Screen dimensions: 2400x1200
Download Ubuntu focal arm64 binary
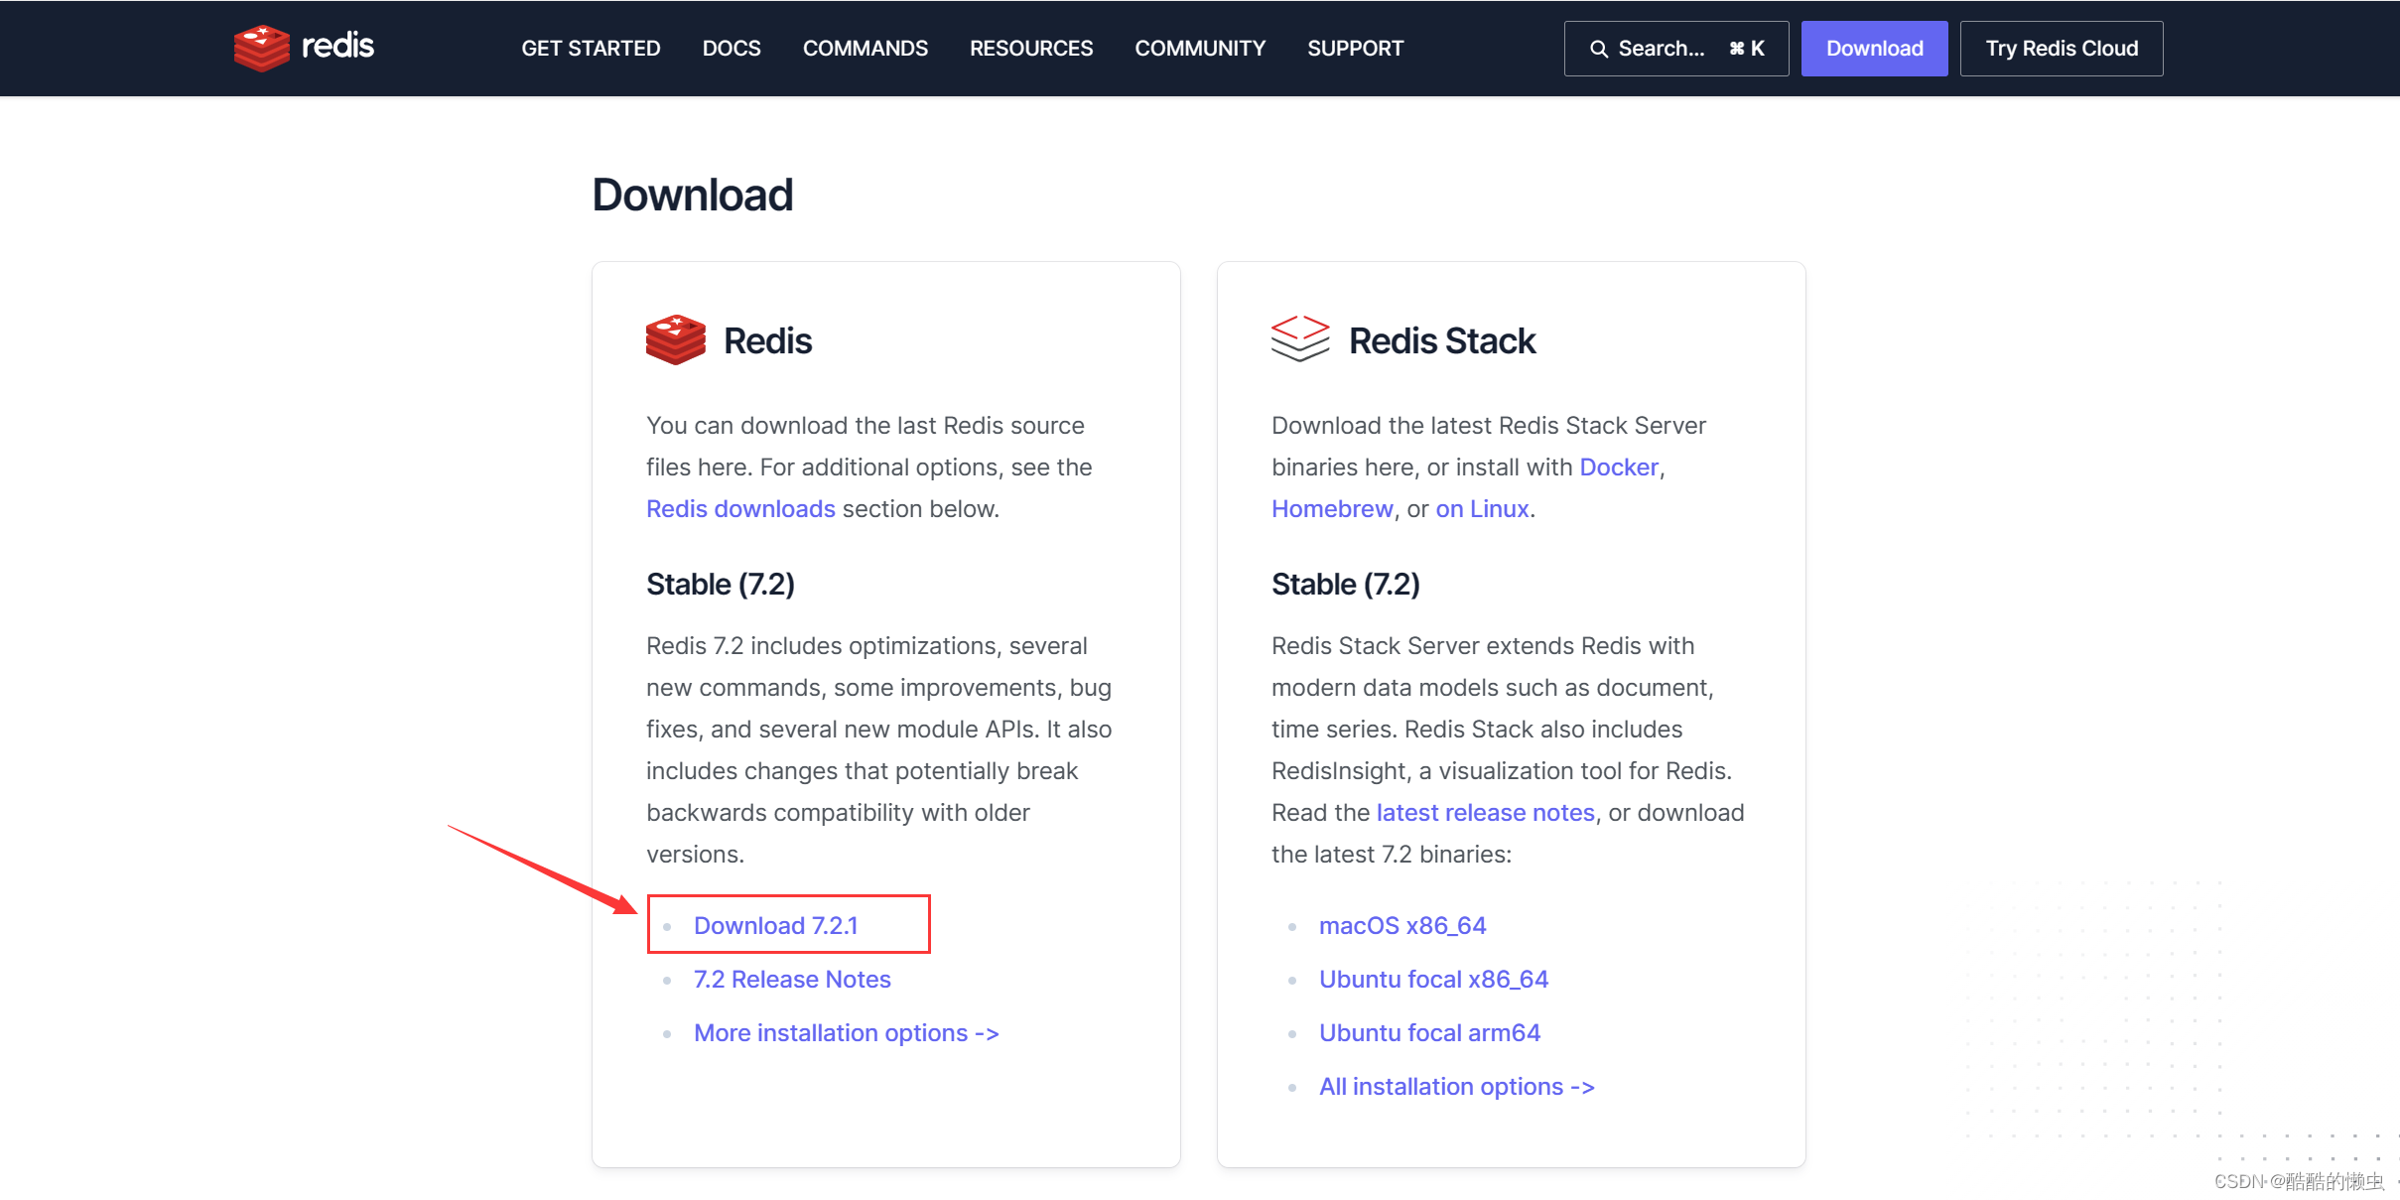click(x=1429, y=1032)
